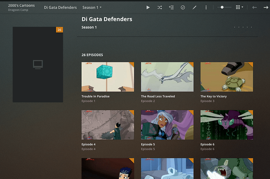Click the Season 1 heading
This screenshot has height=179, width=270.
(89, 27)
